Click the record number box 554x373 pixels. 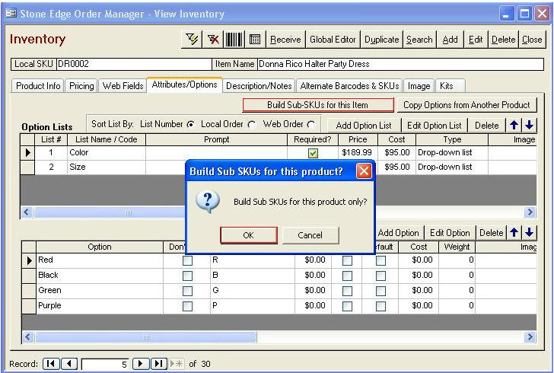(105, 364)
